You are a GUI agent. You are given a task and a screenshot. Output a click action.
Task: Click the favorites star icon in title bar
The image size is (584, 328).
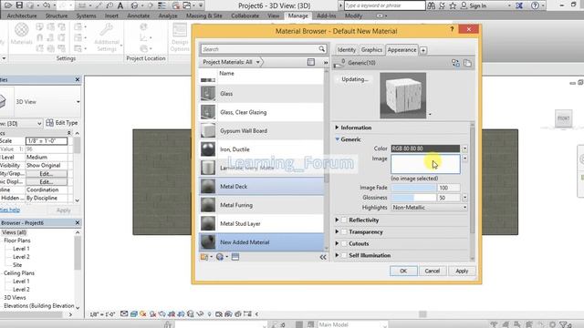coord(453,5)
